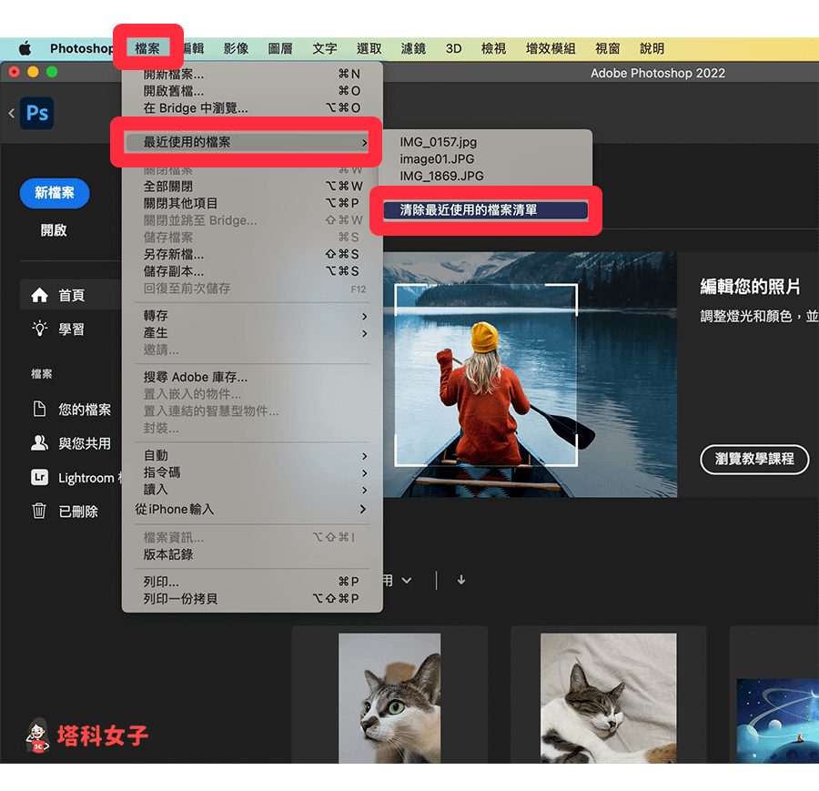Open Your Files document icon
This screenshot has height=791, width=819.
tap(39, 410)
